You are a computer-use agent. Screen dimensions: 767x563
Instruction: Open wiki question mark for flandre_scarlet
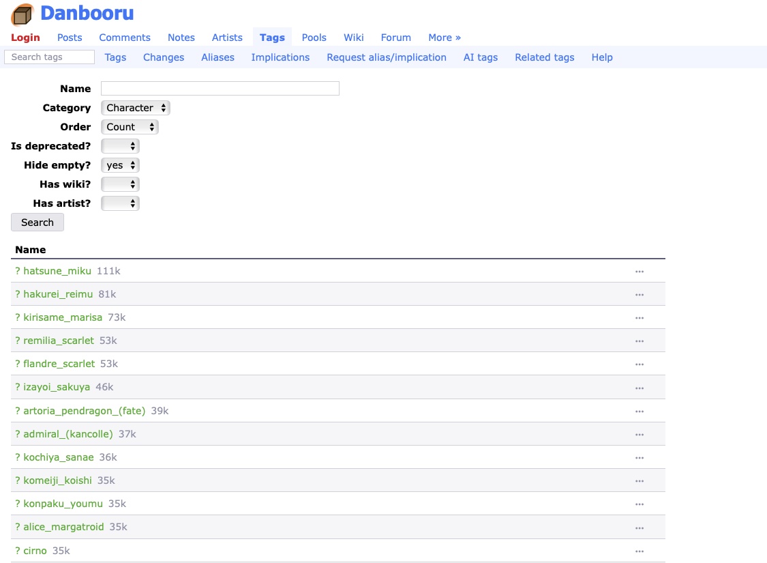[x=18, y=364]
